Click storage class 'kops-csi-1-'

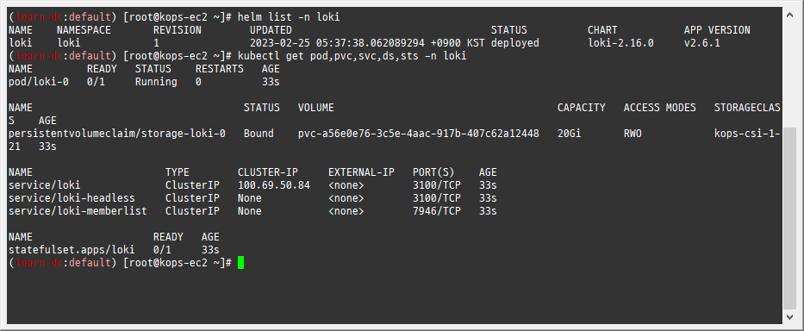click(x=747, y=134)
